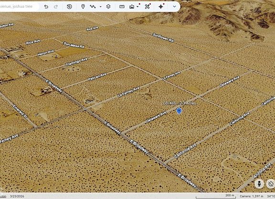275x199 pixels.
Task: Click the 'Pelican Ave' road label
Action: [97, 77]
